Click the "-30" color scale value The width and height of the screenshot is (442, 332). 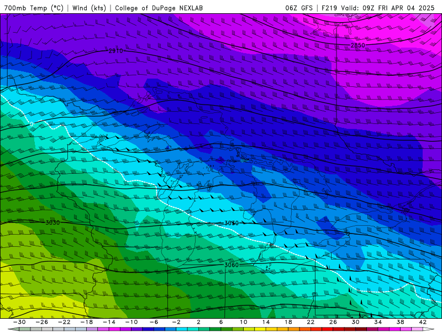19,322
